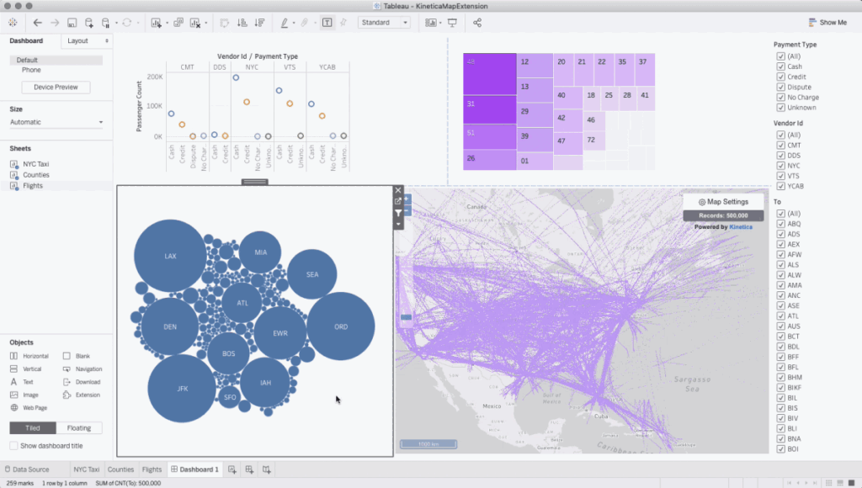Select the Dashboard pane tab

[x=26, y=40]
